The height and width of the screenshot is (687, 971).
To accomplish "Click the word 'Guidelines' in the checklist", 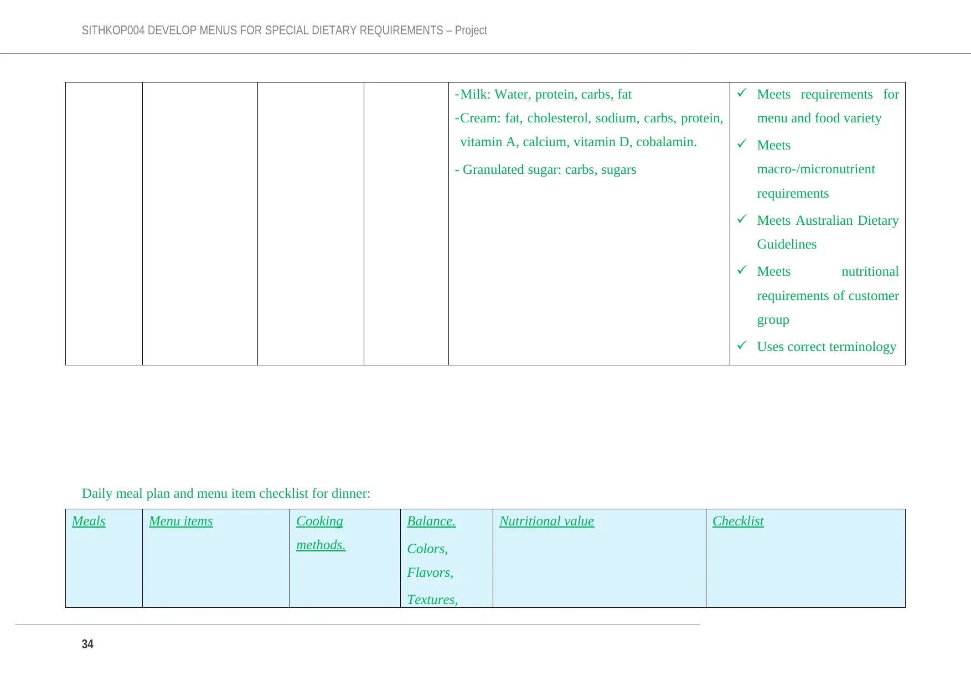I will pyautogui.click(x=787, y=244).
